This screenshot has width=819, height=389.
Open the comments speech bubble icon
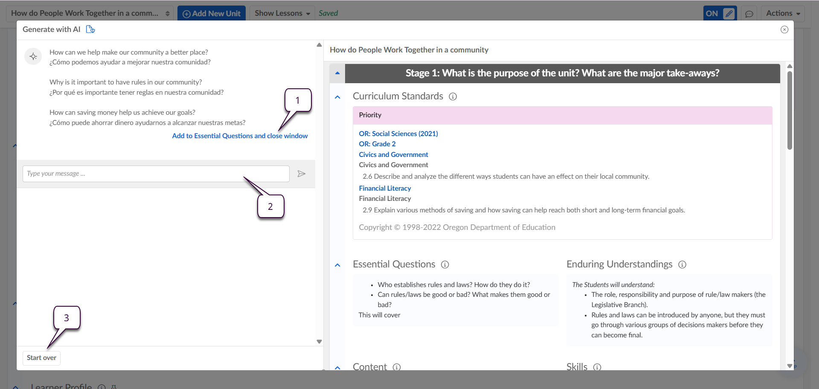coord(749,14)
